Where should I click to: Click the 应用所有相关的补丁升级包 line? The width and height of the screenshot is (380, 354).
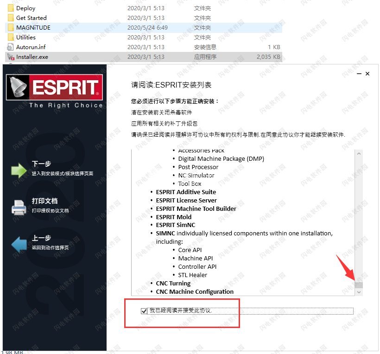(x=164, y=124)
